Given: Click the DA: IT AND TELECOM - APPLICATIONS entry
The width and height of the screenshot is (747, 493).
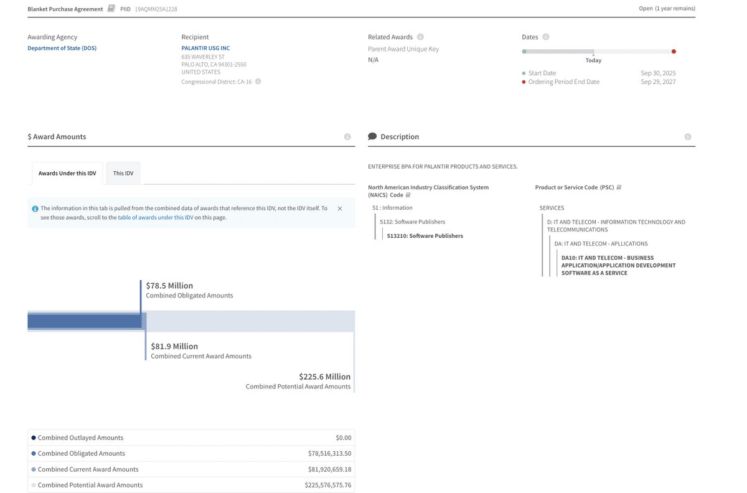Looking at the screenshot, I should pyautogui.click(x=601, y=243).
